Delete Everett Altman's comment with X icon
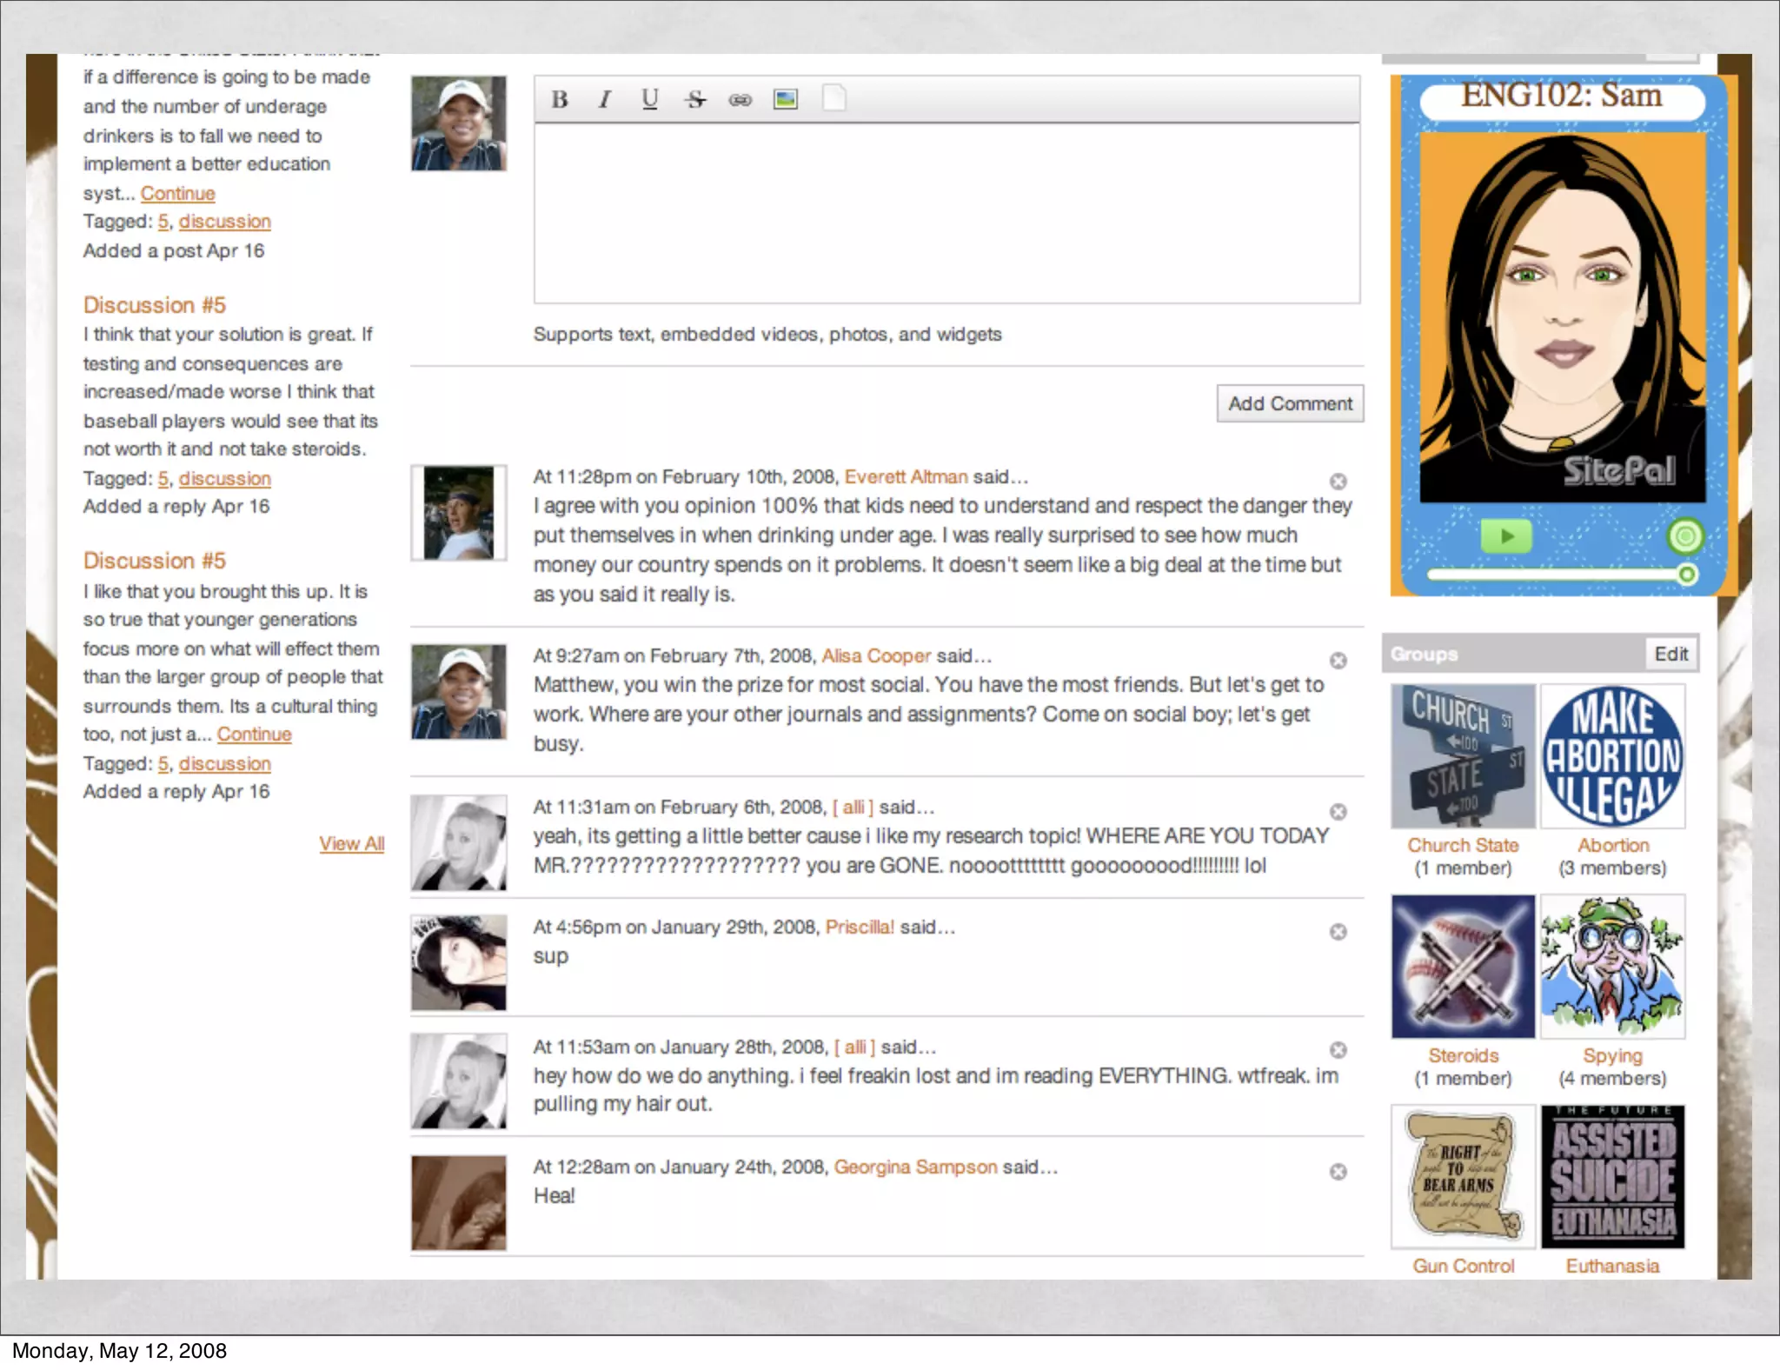Screen dimensions: 1780x1370 pyautogui.click(x=1338, y=481)
